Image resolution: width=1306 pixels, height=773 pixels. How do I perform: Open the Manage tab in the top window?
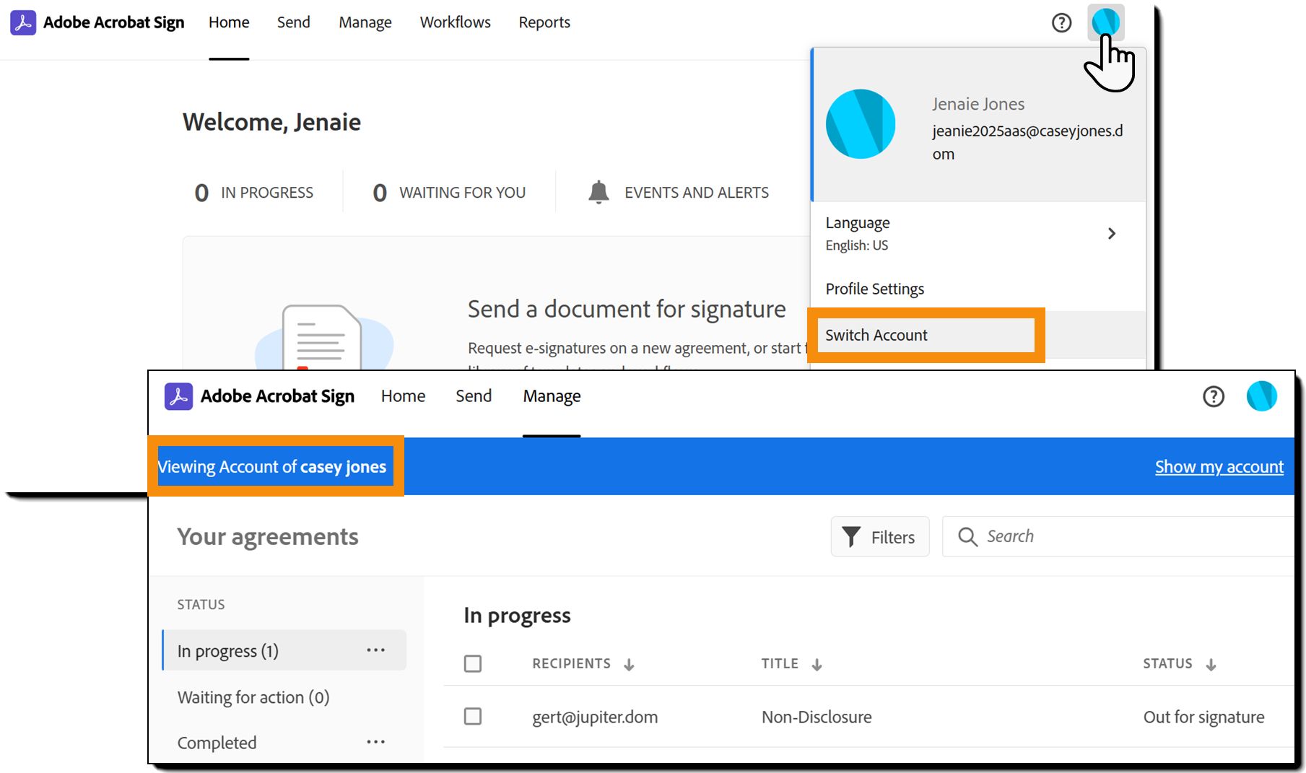[365, 22]
